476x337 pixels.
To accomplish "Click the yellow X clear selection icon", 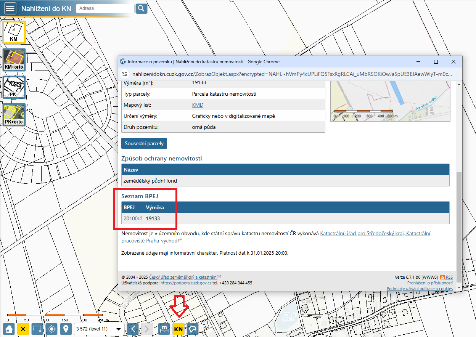I will pos(23,329).
